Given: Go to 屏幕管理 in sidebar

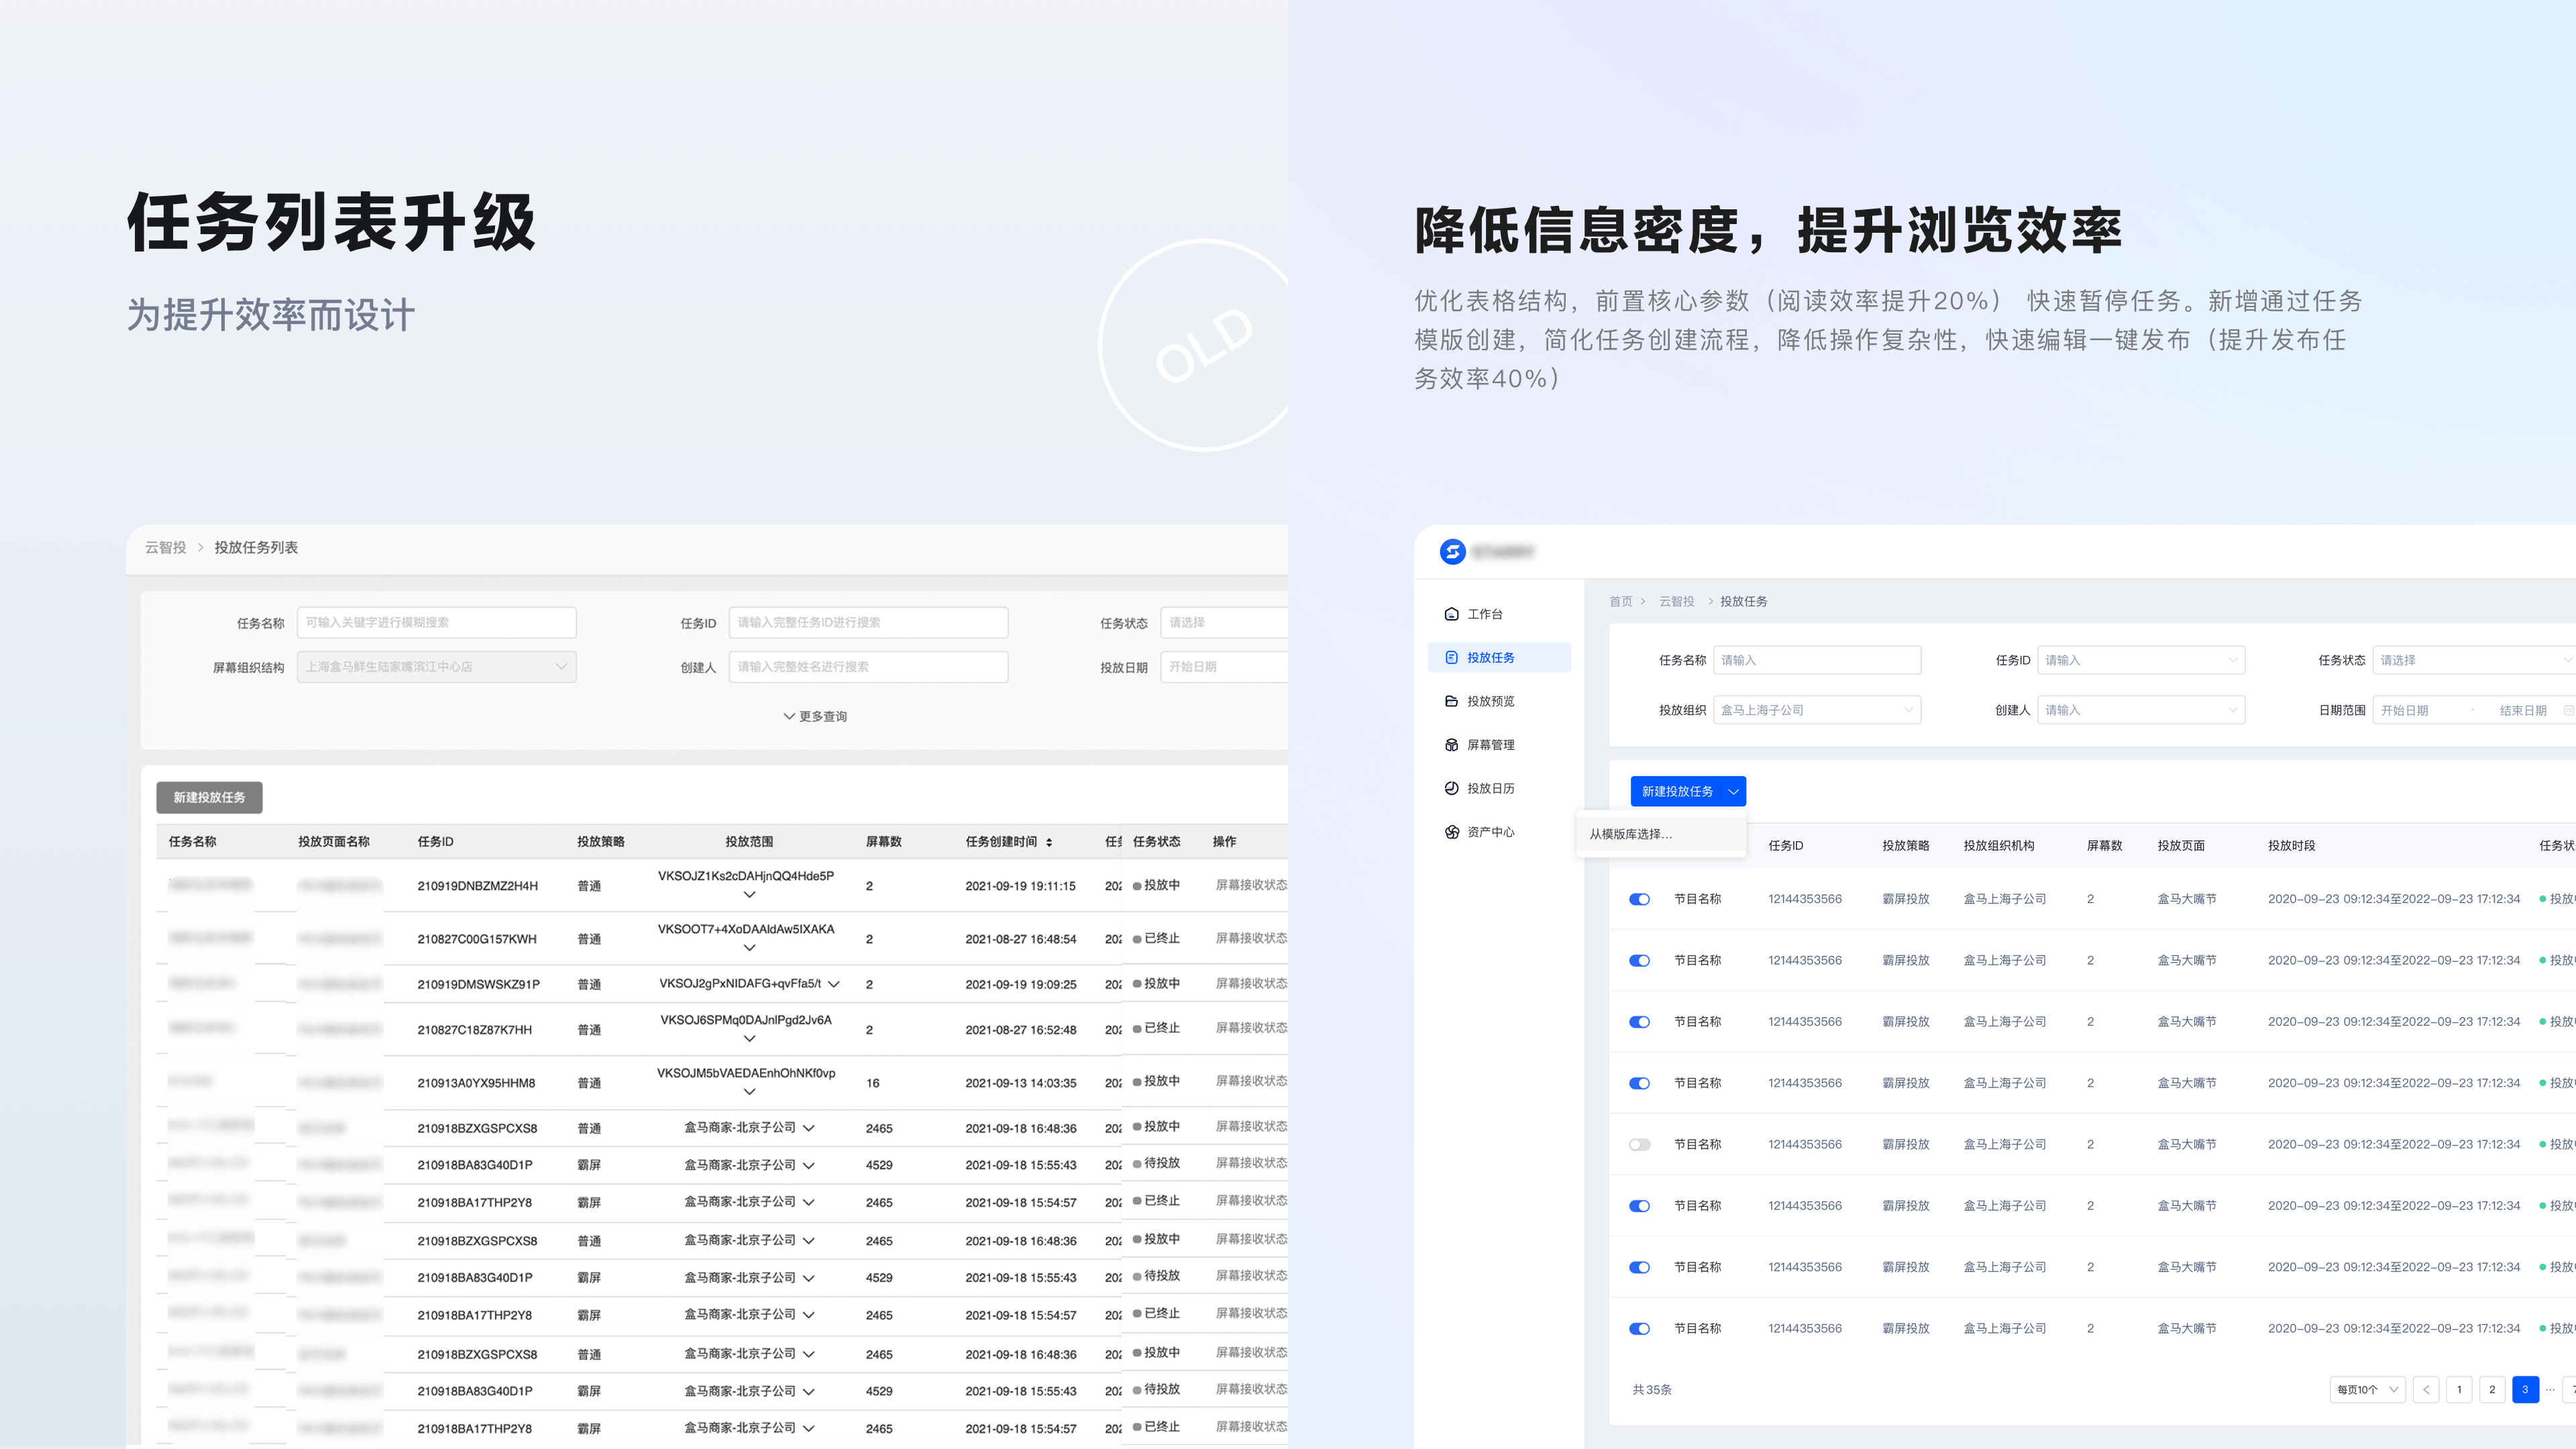Looking at the screenshot, I should point(1480,745).
